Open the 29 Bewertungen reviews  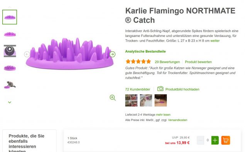pyautogui.click(x=167, y=62)
